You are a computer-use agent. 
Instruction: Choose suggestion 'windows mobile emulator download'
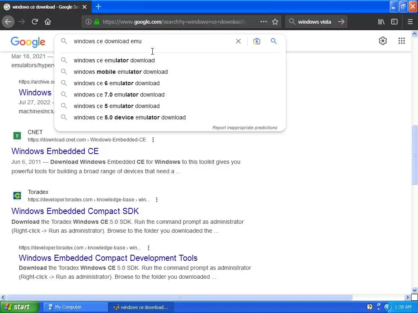pyautogui.click(x=170, y=72)
